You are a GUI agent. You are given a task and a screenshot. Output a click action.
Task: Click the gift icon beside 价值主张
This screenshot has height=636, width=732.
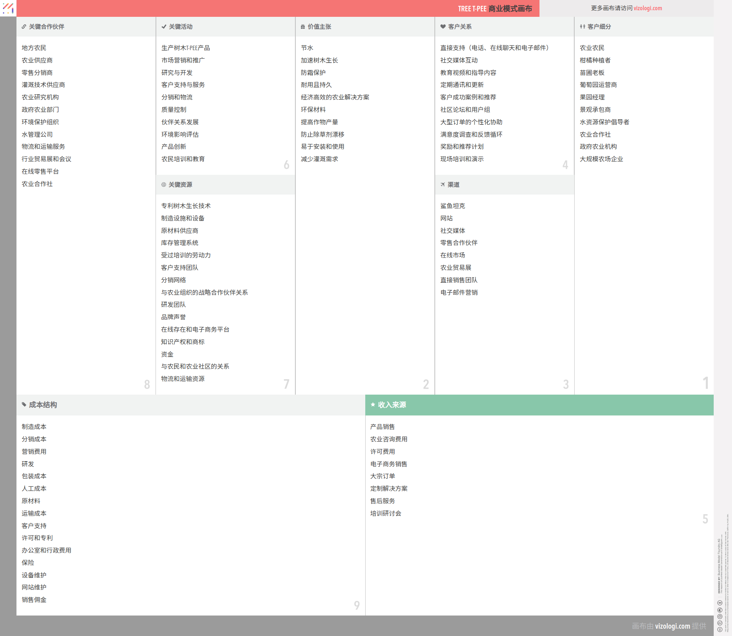[x=303, y=27]
